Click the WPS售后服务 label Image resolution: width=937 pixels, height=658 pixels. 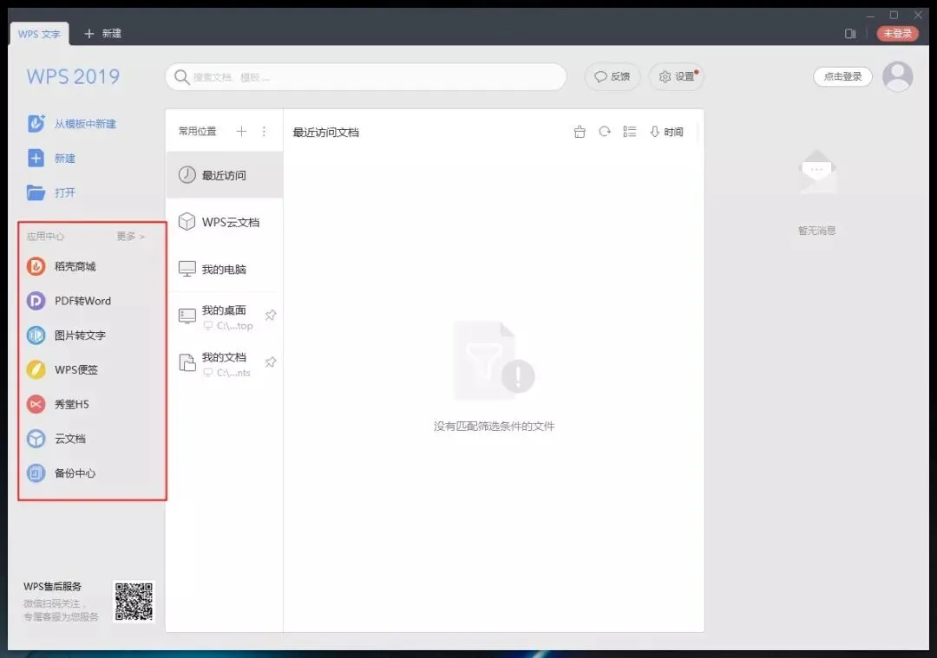click(53, 586)
